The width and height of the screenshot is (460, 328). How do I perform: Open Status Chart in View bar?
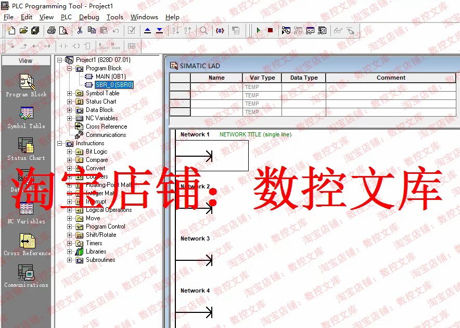[27, 149]
